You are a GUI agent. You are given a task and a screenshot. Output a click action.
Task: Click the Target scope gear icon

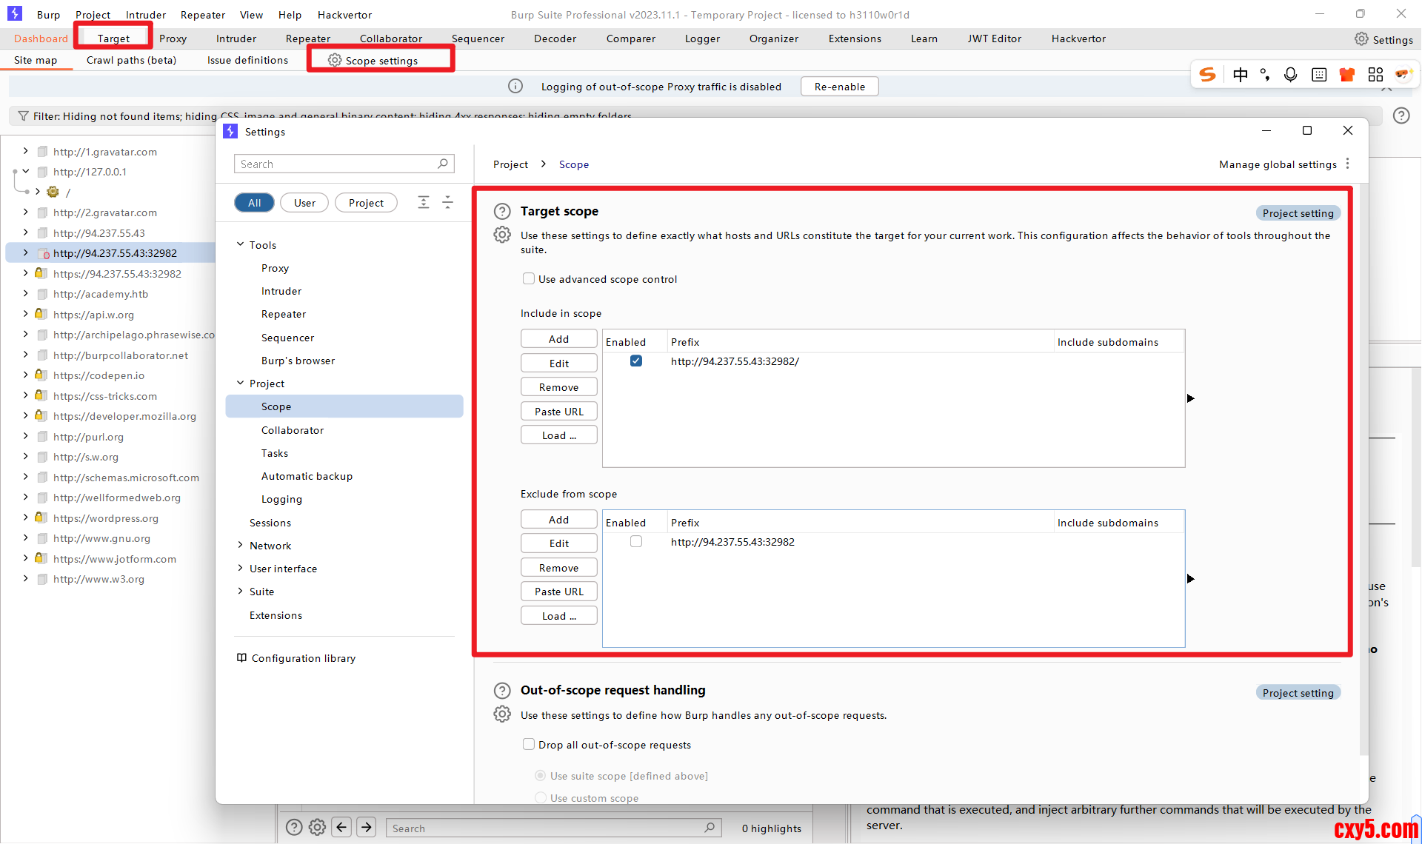[502, 235]
